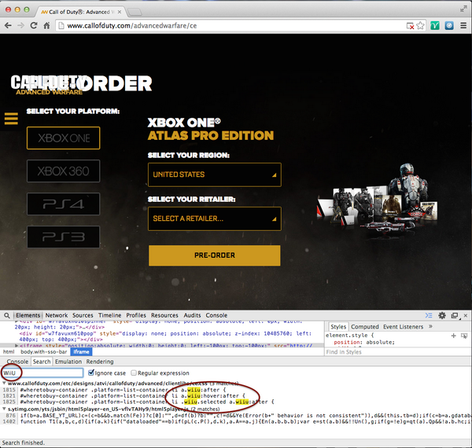Open the Computed styles tab
The height and width of the screenshot is (448, 472).
click(364, 326)
